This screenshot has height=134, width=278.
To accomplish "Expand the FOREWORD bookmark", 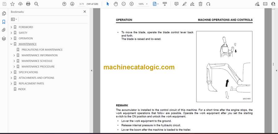I will click(11, 27).
